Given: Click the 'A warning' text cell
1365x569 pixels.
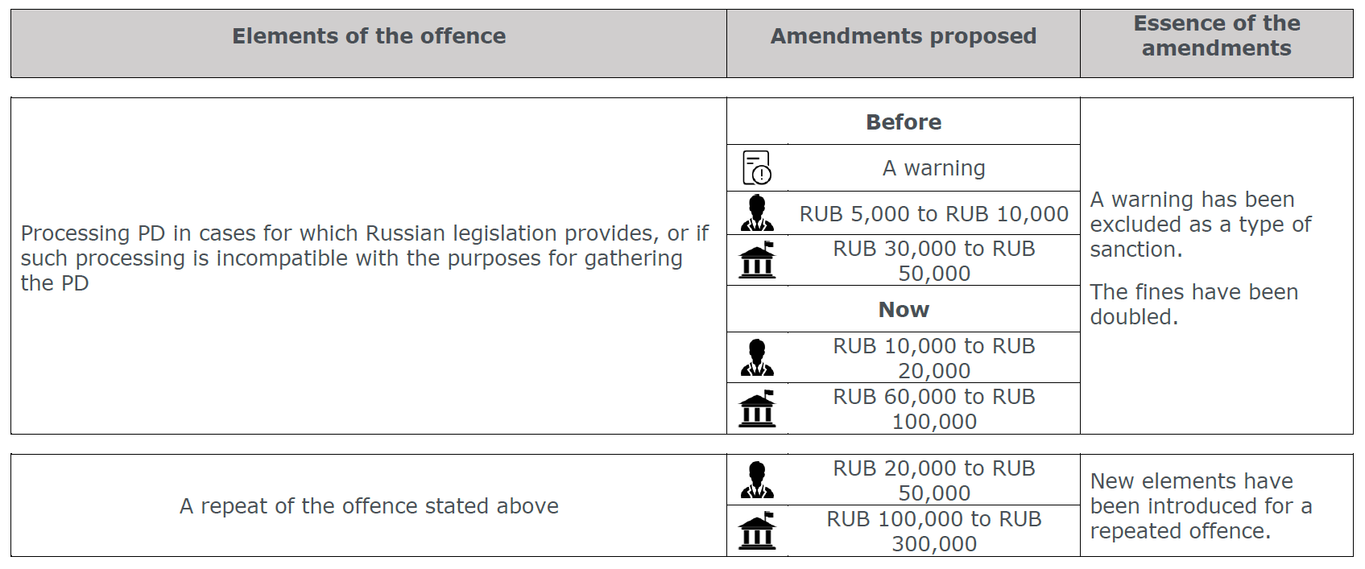Looking at the screenshot, I should pos(933,167).
